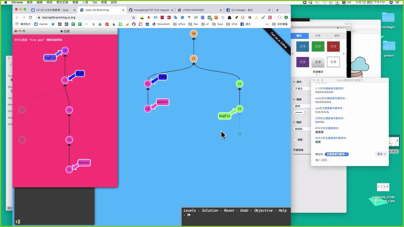Screen dimensions: 404x227
Task: Switch to the Quip Git tab
Action: click(52, 10)
